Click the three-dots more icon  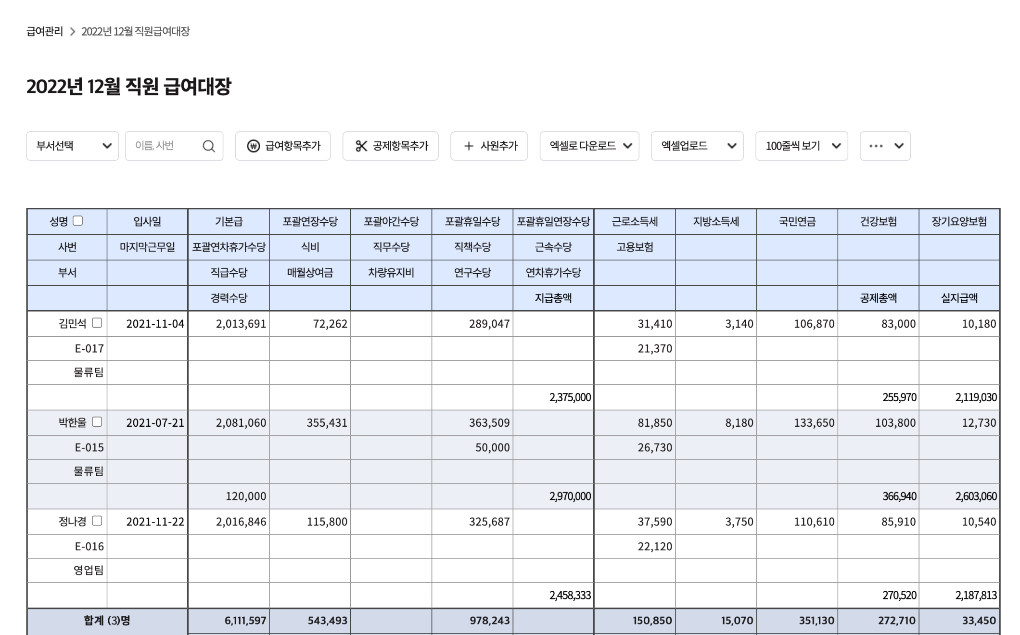[x=876, y=146]
